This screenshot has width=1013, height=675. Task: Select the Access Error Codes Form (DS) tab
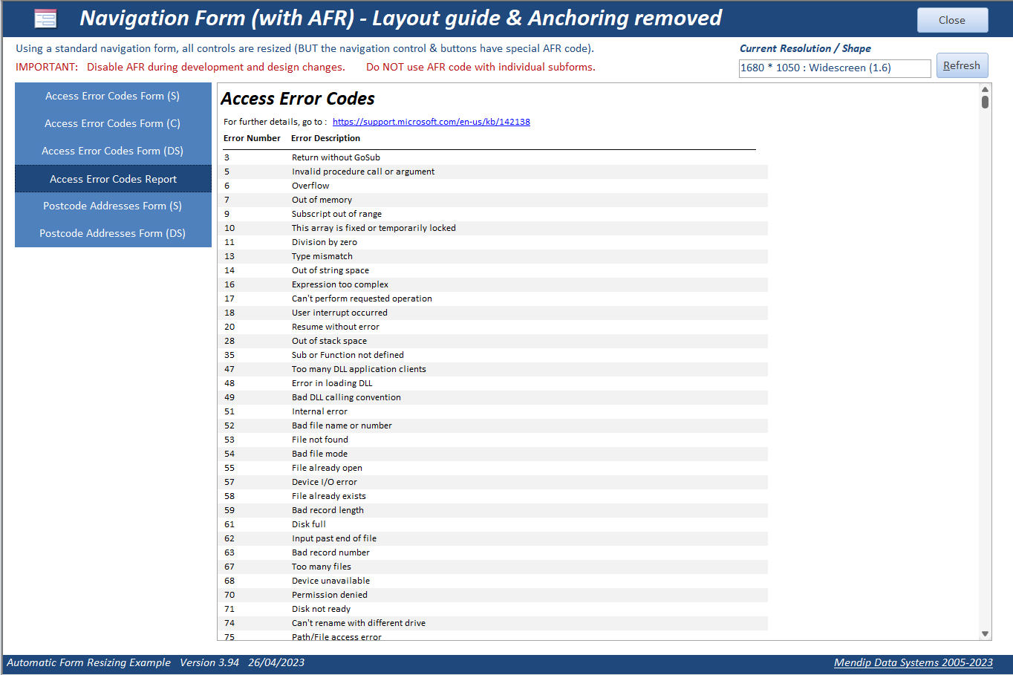(x=113, y=151)
